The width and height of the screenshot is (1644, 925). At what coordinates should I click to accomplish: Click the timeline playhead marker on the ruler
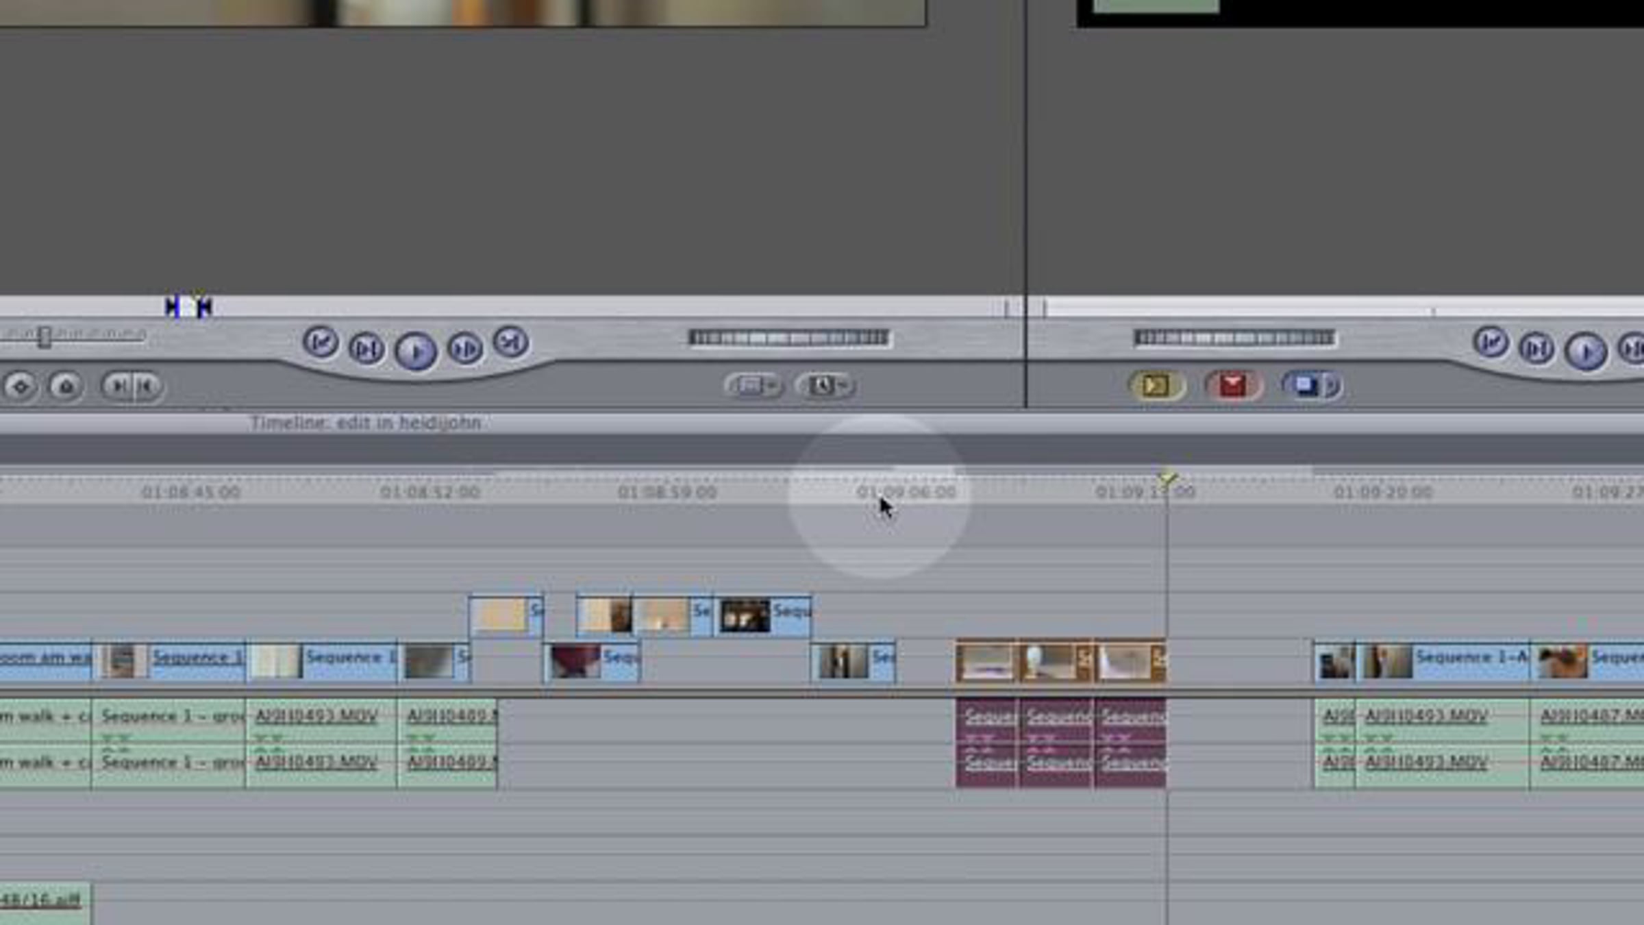(1167, 478)
